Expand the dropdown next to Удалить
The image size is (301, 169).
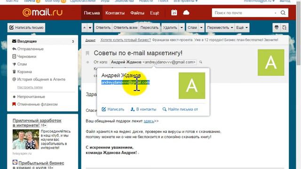coord(182,28)
